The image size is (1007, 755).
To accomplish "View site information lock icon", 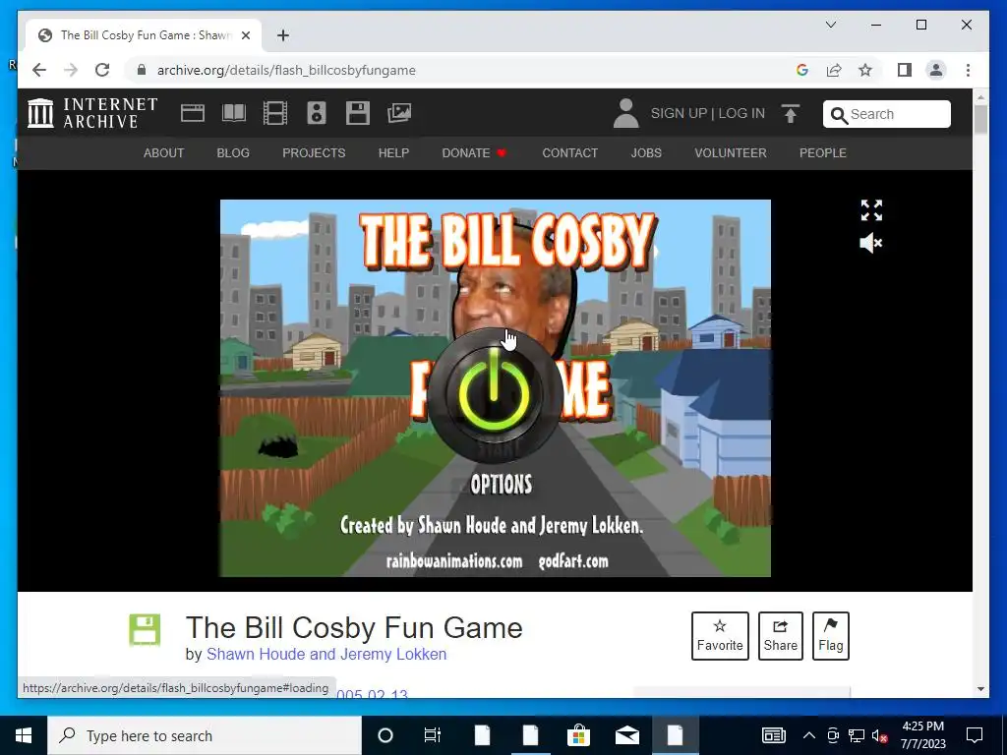I will click(x=142, y=70).
